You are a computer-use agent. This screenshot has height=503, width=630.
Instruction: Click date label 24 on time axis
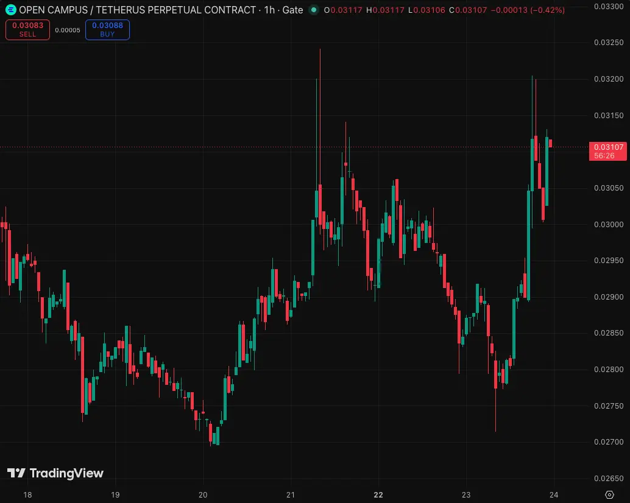[554, 494]
